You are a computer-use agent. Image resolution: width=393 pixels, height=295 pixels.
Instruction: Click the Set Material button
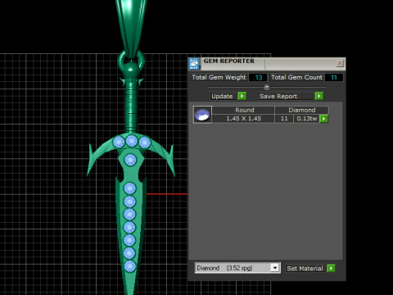305,269
